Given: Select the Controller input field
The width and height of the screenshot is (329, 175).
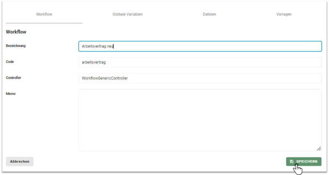Looking at the screenshot, I should click(200, 78).
